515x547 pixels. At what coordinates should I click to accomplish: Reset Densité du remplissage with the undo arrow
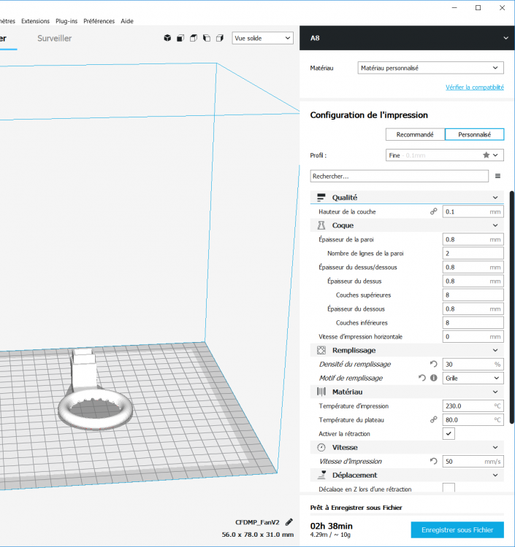pyautogui.click(x=433, y=364)
